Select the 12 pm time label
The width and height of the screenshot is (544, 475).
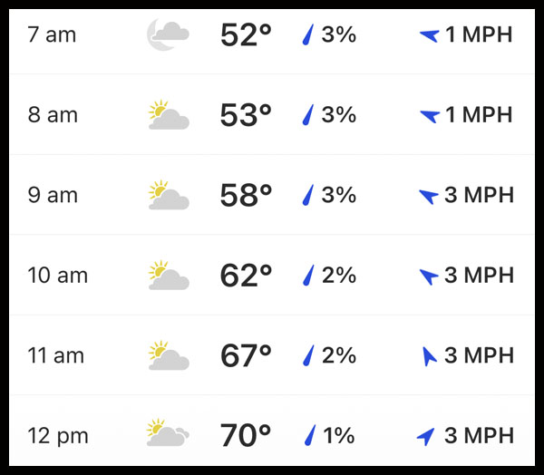(58, 435)
